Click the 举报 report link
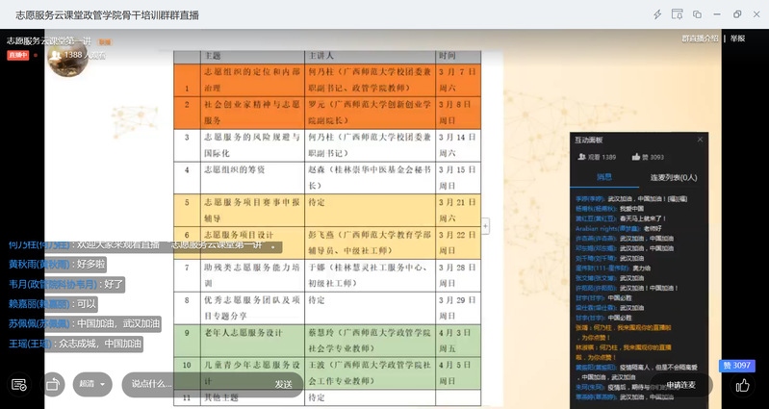This screenshot has height=409, width=769. [737, 38]
